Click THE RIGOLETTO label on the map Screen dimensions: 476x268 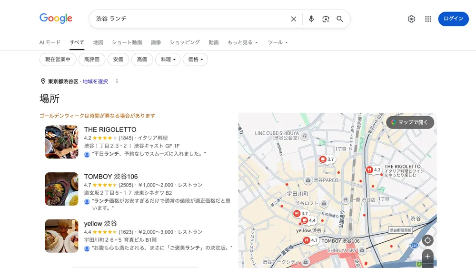tap(403, 166)
